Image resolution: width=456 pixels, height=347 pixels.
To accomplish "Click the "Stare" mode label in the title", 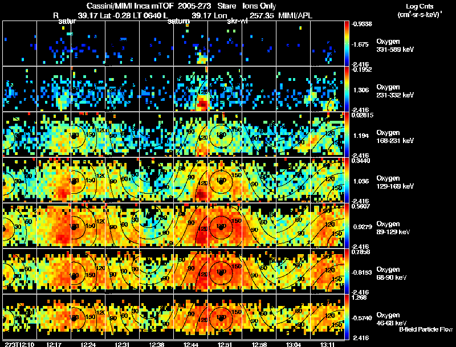I will tap(226, 6).
